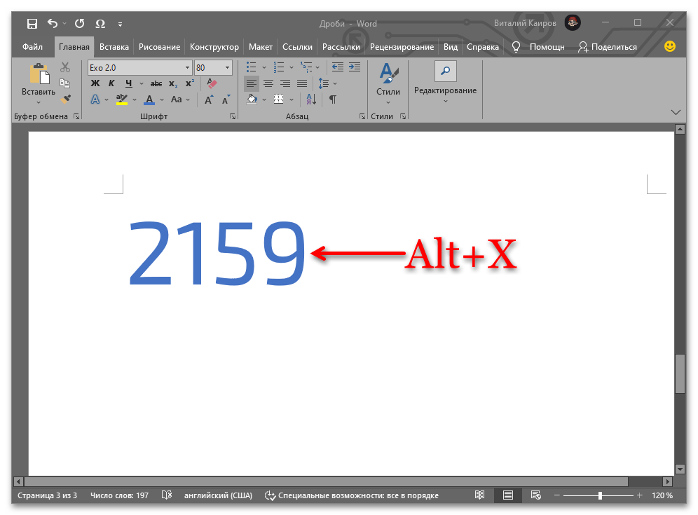Click the Save icon in title bar

(x=32, y=24)
